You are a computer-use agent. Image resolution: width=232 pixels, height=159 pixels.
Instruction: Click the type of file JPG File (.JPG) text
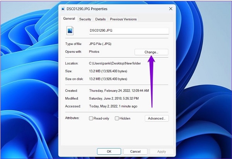[100, 44]
